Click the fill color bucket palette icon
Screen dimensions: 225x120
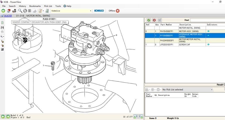pyautogui.click(x=2, y=45)
